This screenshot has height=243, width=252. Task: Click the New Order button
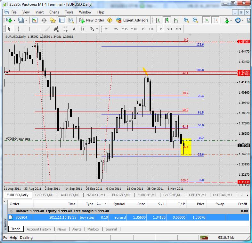[92, 20]
